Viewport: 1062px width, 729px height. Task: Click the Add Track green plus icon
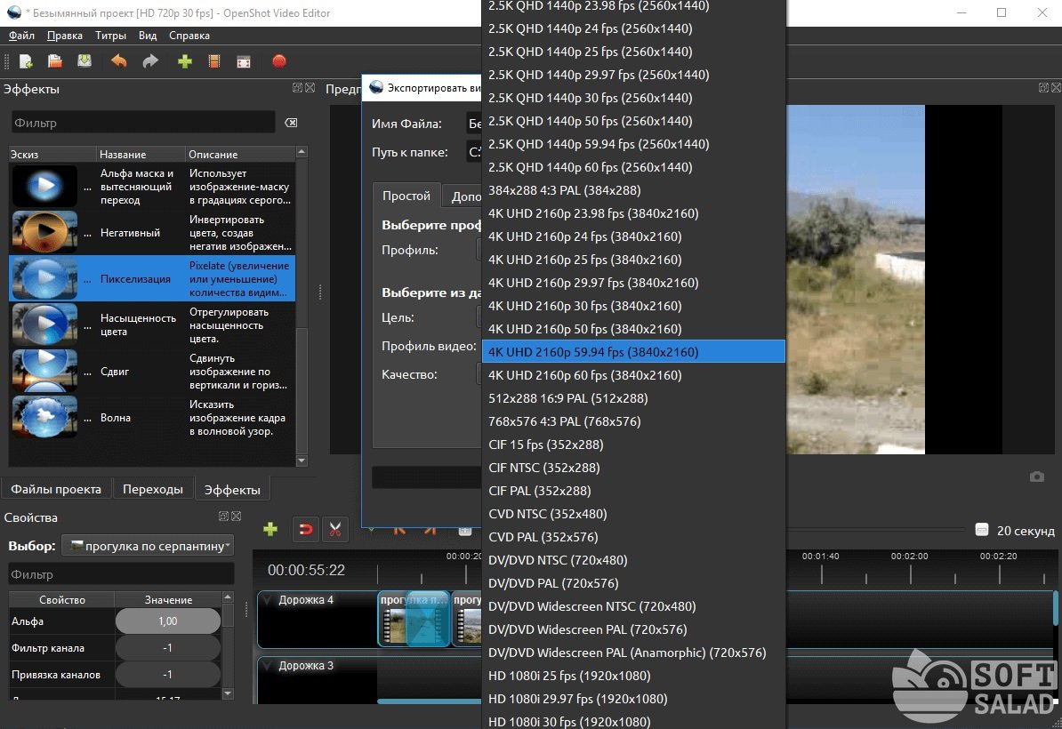pyautogui.click(x=270, y=529)
